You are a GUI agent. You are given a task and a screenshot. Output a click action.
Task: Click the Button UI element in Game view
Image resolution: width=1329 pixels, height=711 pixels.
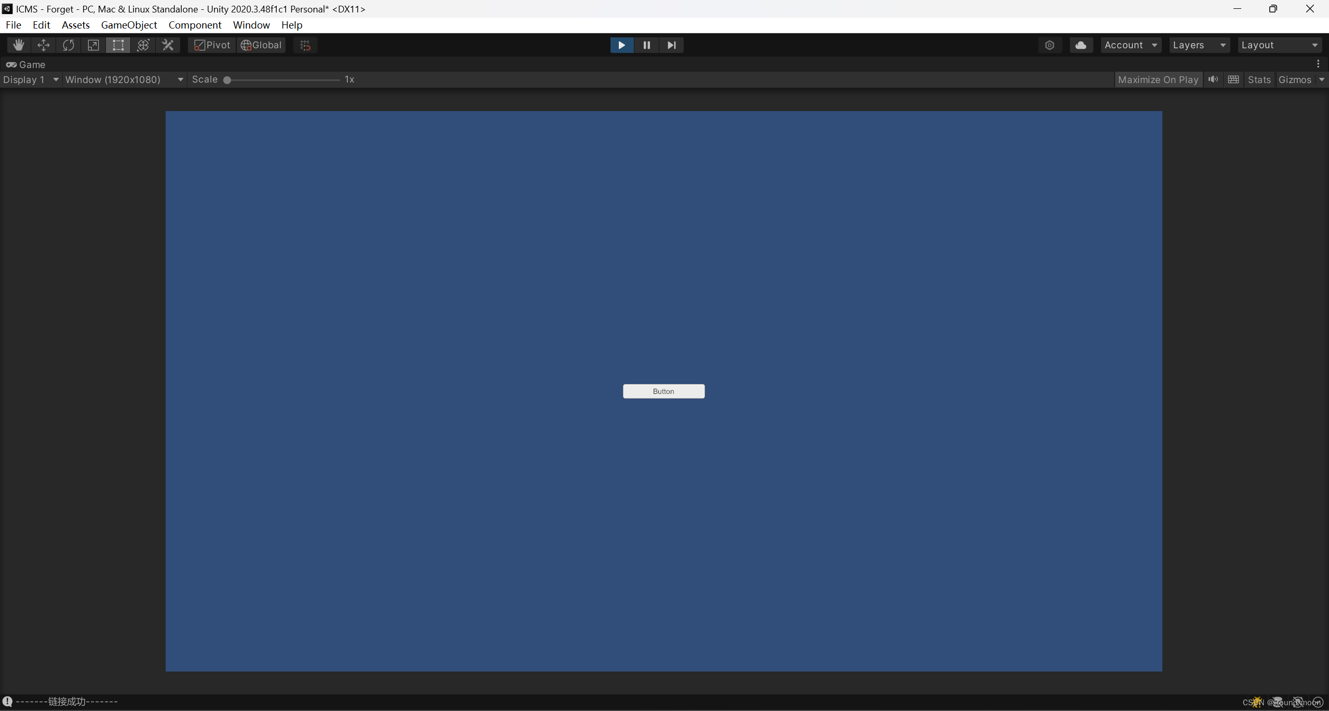coord(663,391)
